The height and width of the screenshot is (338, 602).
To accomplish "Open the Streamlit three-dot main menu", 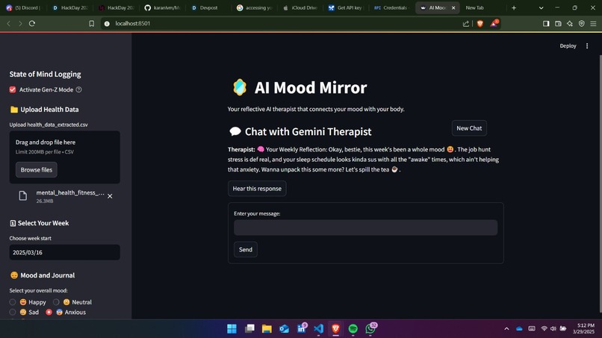I will click(x=587, y=46).
